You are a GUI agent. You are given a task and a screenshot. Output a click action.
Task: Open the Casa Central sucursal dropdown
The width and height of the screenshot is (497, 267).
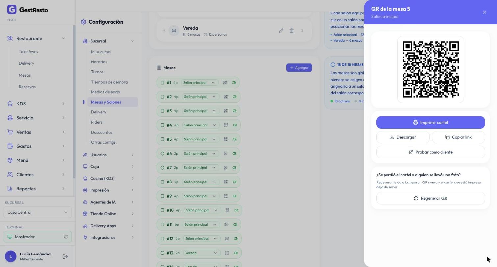point(38,212)
